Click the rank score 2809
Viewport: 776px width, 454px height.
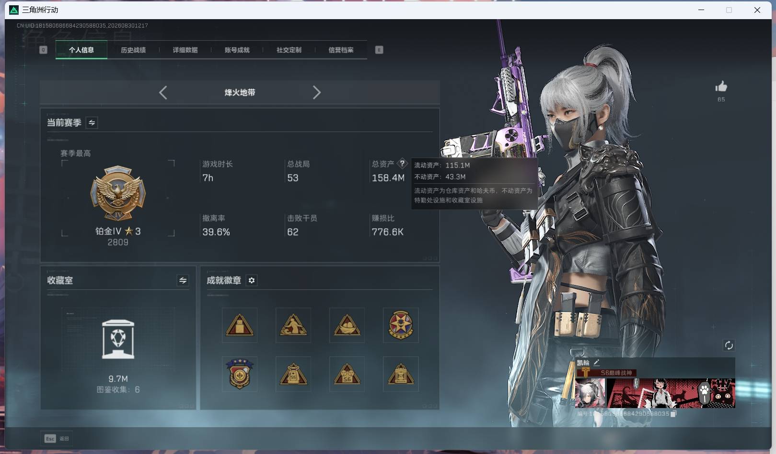click(118, 243)
